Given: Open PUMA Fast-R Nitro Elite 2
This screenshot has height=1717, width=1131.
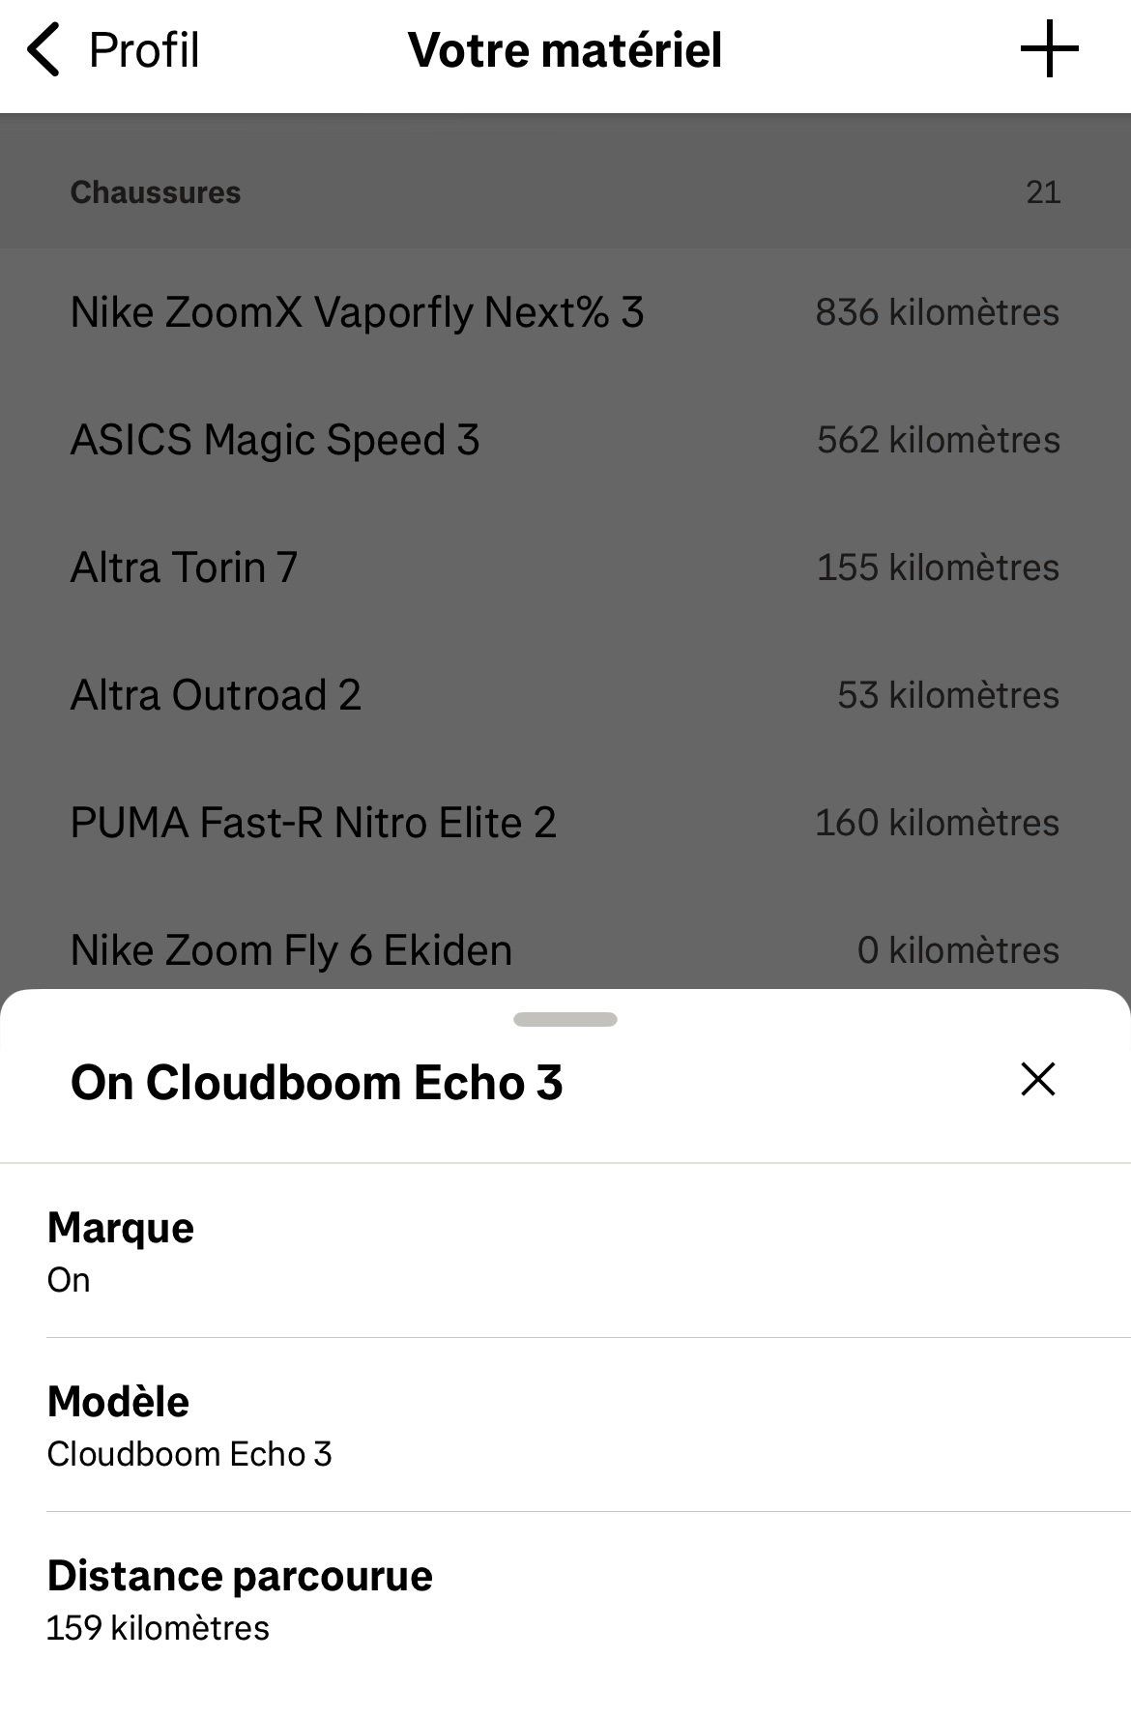Looking at the screenshot, I should pyautogui.click(x=314, y=823).
